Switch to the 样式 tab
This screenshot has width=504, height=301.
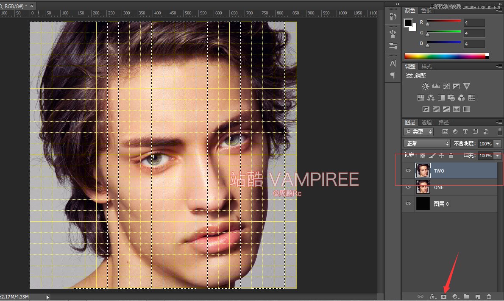[426, 67]
